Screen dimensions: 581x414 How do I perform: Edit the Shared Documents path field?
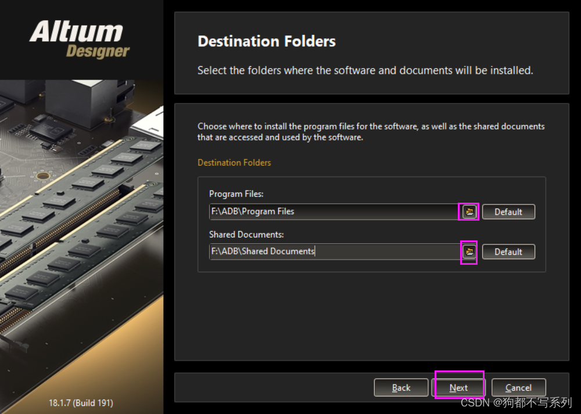pyautogui.click(x=334, y=251)
